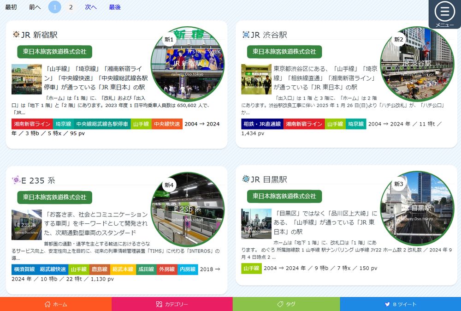The image size is (461, 311).
Task: Select 相鉄・JR直通線 tag
Action: point(262,124)
